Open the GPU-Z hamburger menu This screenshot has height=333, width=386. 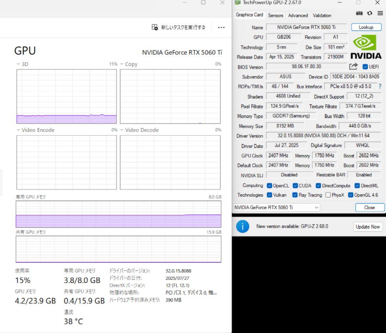tap(380, 13)
